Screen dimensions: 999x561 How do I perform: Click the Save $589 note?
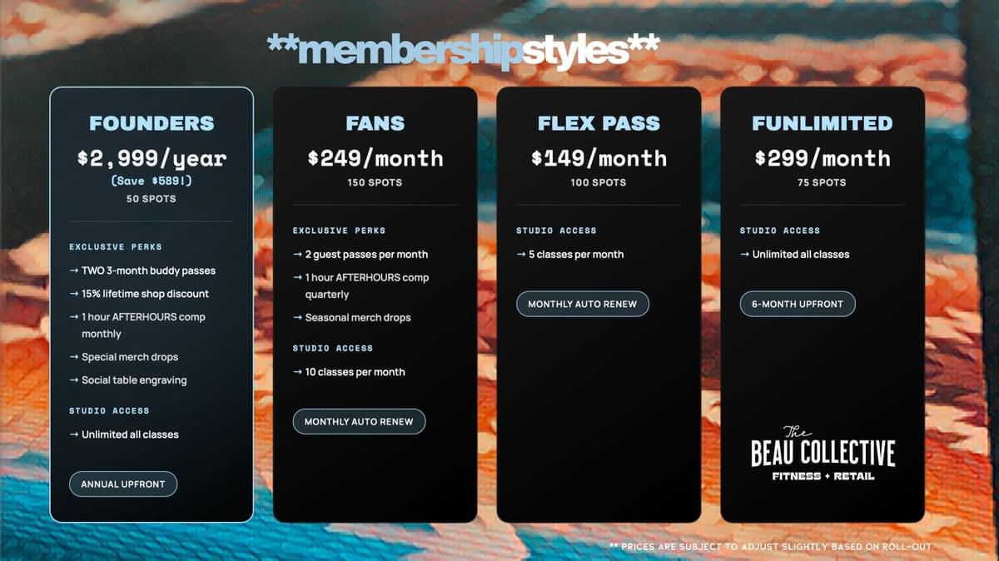point(152,180)
